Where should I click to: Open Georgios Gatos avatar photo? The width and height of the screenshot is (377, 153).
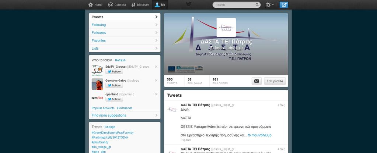(x=97, y=84)
